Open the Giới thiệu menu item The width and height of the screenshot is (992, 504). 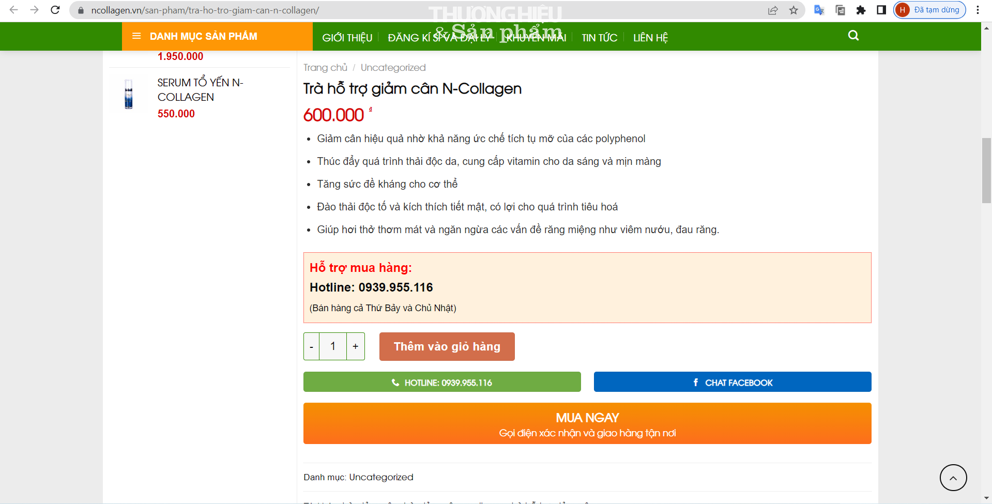coord(347,38)
